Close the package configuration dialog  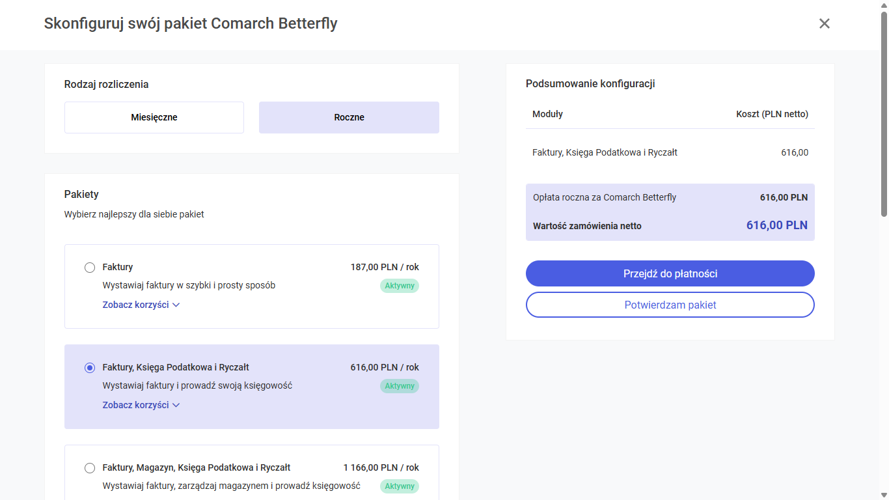tap(824, 24)
